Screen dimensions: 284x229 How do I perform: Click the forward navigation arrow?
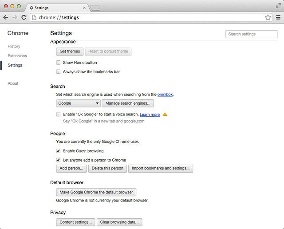pos(15,17)
